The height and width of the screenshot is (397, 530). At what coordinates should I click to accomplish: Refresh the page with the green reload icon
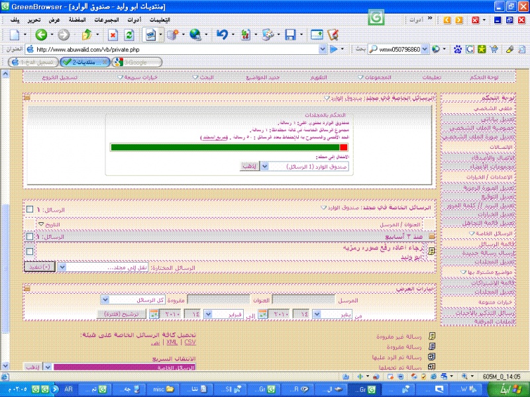[129, 34]
